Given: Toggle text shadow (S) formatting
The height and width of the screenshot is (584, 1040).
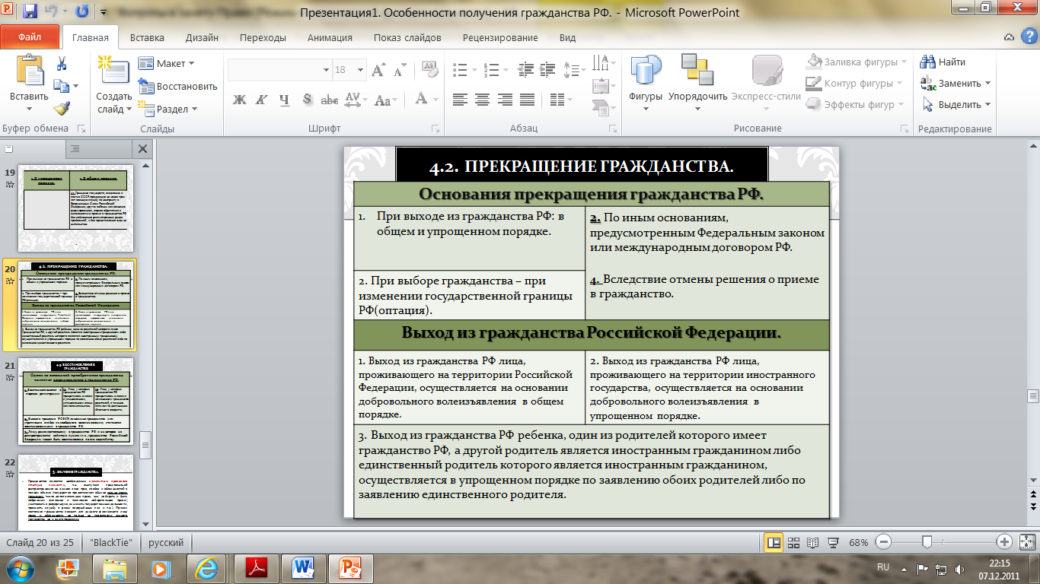Looking at the screenshot, I should (307, 100).
